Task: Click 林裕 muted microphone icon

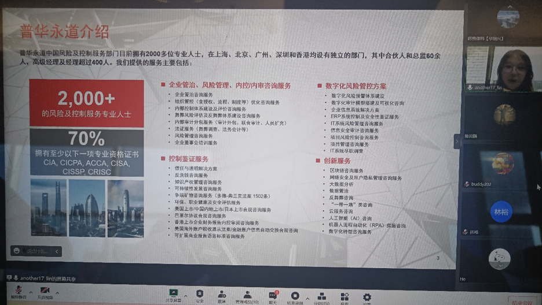Action: click(x=465, y=232)
